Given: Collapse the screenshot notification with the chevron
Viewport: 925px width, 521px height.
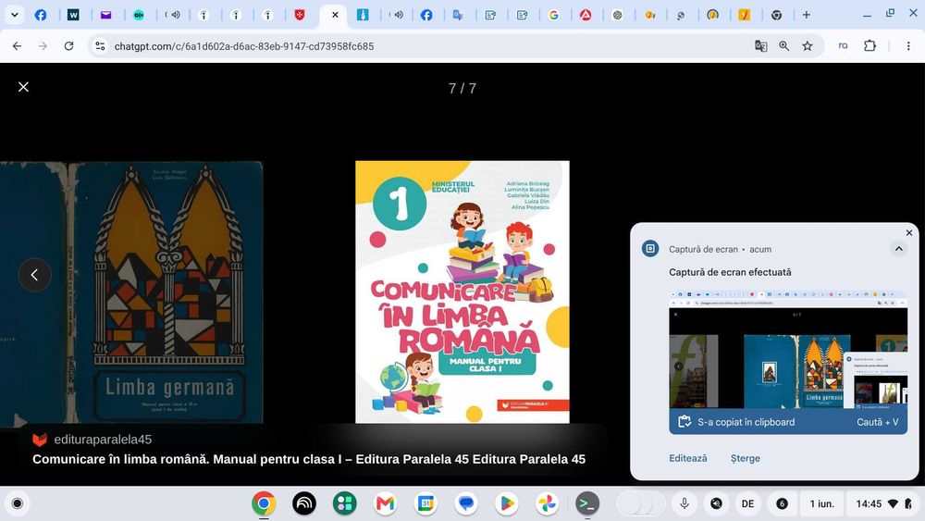Looking at the screenshot, I should pos(898,249).
